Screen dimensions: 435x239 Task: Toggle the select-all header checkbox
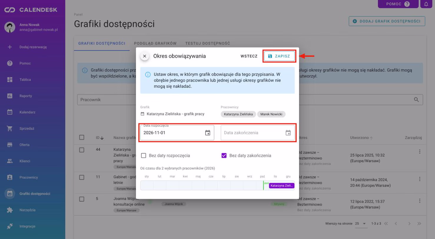point(82,137)
